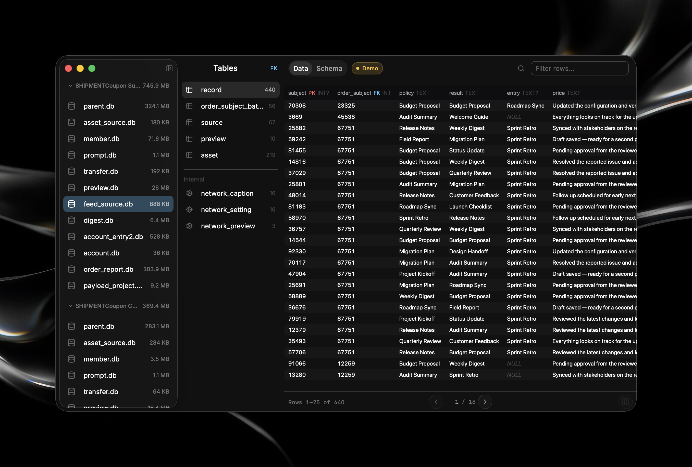The image size is (692, 467).
Task: Sort by subject column header
Action: pos(308,93)
